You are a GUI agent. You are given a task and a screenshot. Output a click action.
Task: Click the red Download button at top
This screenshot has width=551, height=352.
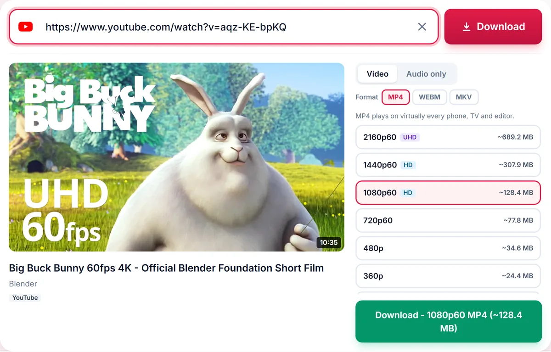(493, 27)
